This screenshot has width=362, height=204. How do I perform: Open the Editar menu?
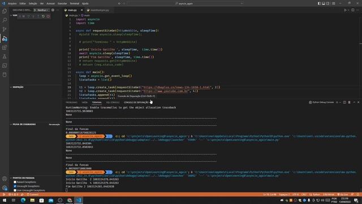[x=23, y=3]
